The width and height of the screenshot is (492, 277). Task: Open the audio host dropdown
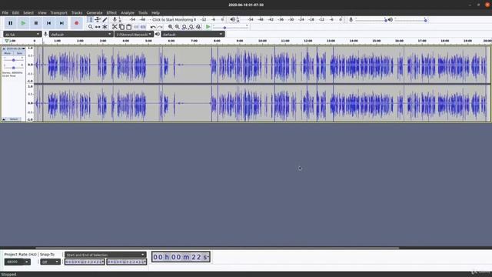pyautogui.click(x=22, y=34)
